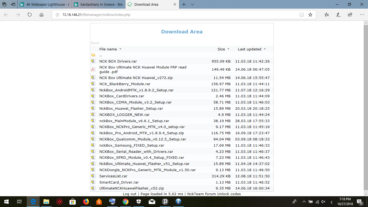The height and width of the screenshot is (207, 368).
Task: Click archive icon beside NCKBox_CardDrivers.rar
Action: coord(93,96)
